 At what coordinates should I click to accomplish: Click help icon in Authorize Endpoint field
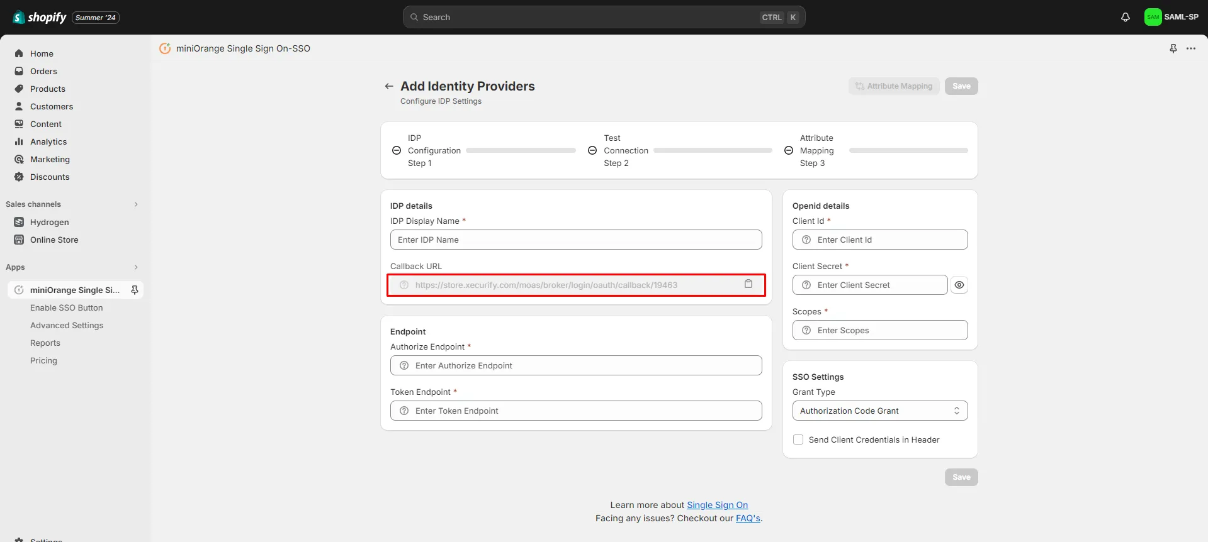(404, 365)
